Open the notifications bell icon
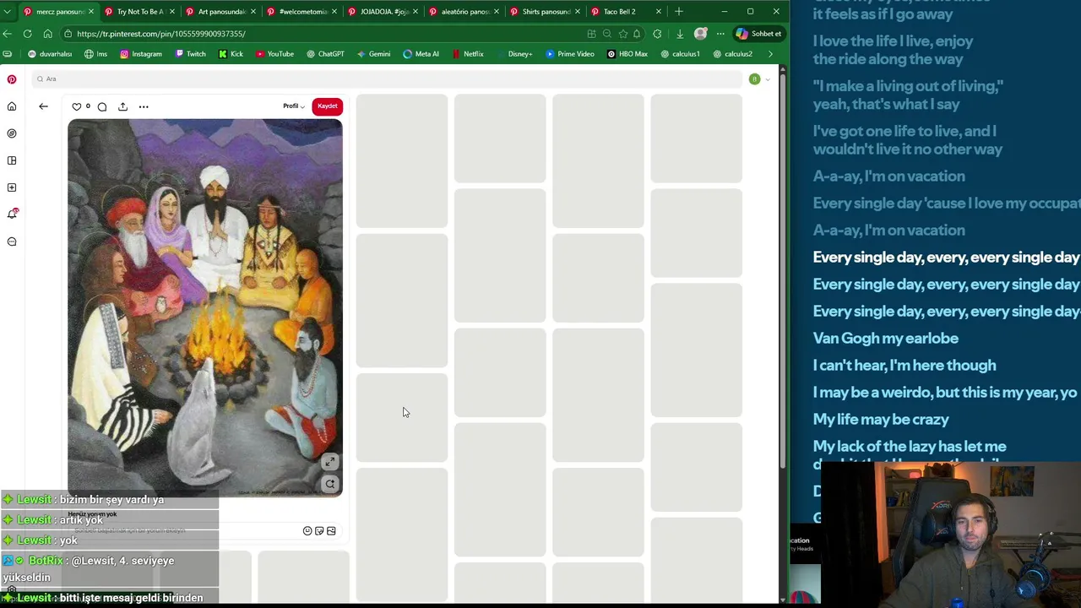The image size is (1081, 608). coord(12,214)
